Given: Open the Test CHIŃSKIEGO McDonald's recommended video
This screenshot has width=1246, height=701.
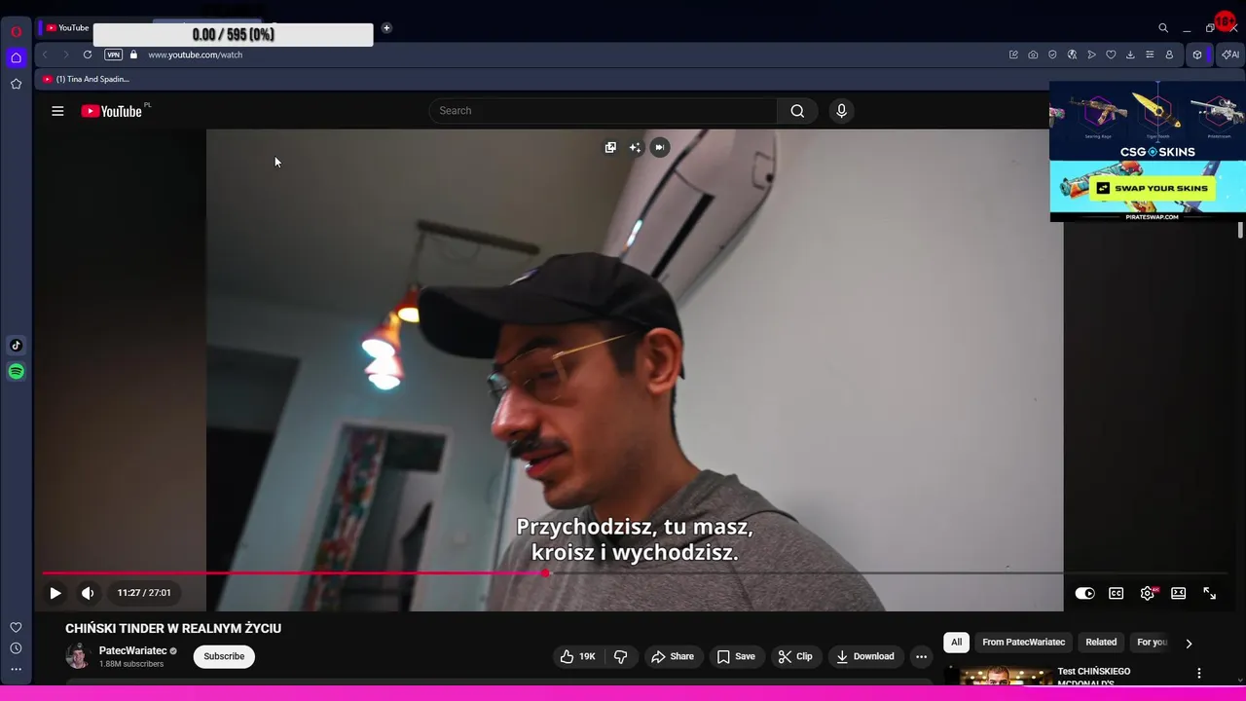Looking at the screenshot, I should (x=1094, y=676).
